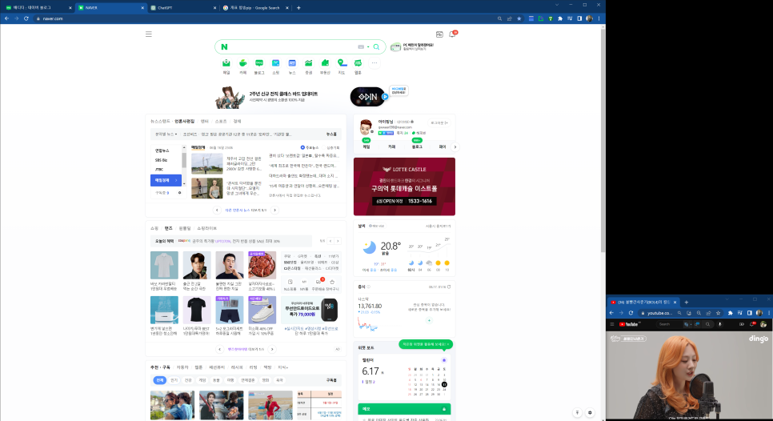Screen dimensions: 773x421
Task: Open press subscription settings gear icon
Action: click(x=179, y=193)
